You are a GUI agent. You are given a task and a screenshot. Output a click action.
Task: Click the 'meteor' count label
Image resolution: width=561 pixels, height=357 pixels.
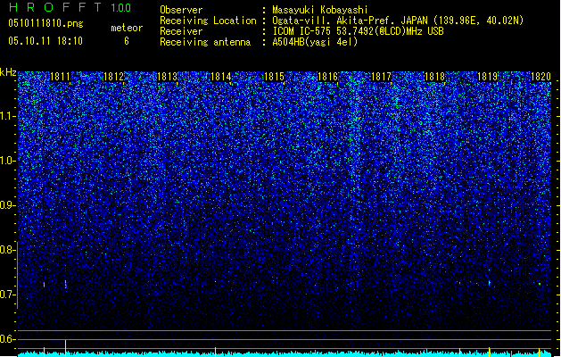[127, 28]
